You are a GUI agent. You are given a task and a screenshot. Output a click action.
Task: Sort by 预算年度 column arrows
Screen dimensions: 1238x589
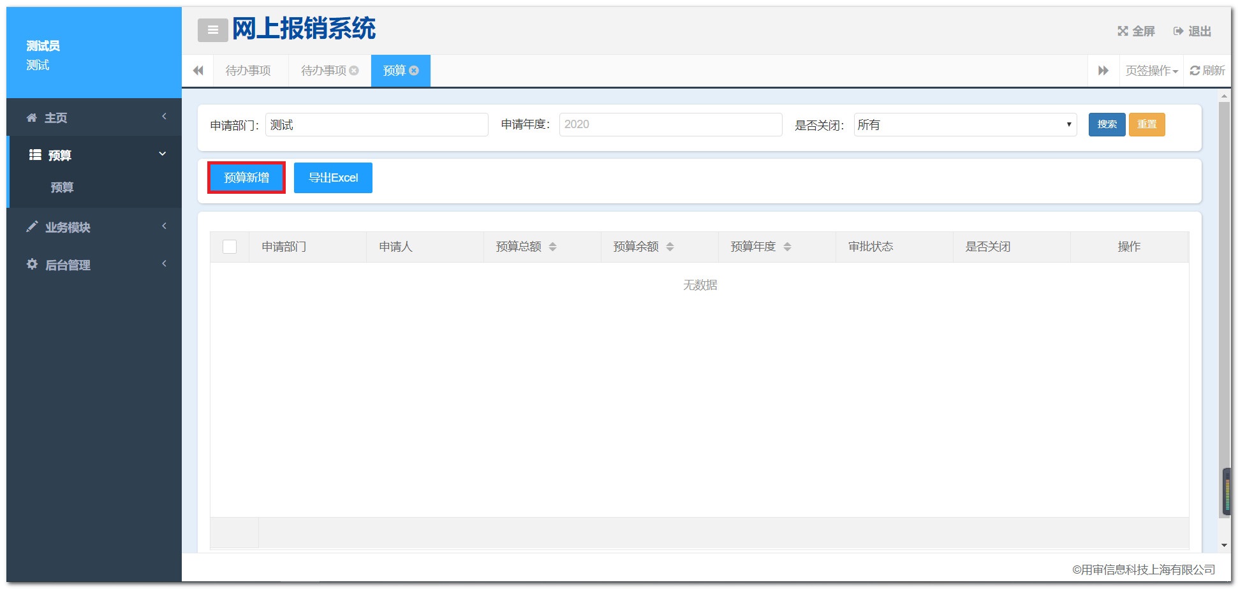coord(787,247)
